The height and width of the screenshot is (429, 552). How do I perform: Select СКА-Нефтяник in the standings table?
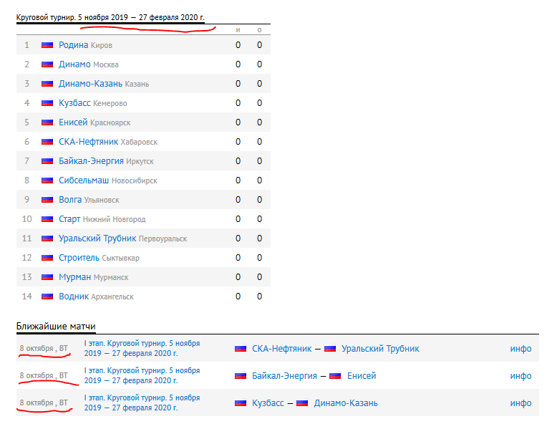(x=89, y=142)
